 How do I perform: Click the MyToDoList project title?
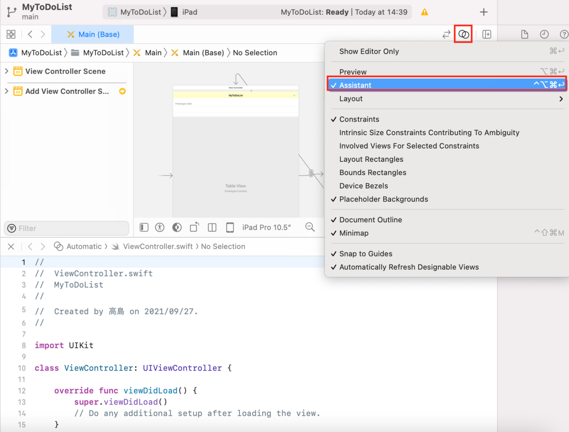click(47, 8)
